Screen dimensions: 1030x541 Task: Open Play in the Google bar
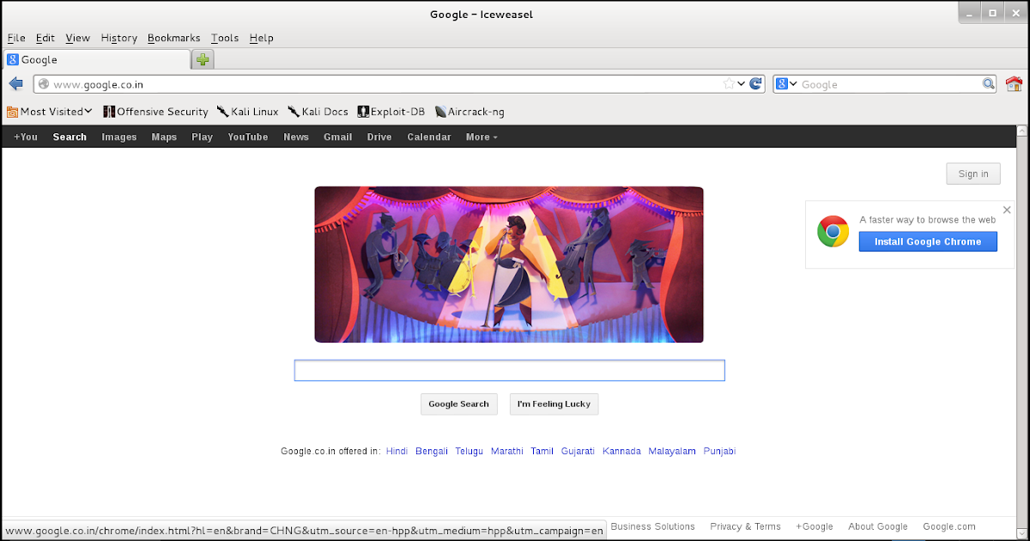(x=203, y=137)
